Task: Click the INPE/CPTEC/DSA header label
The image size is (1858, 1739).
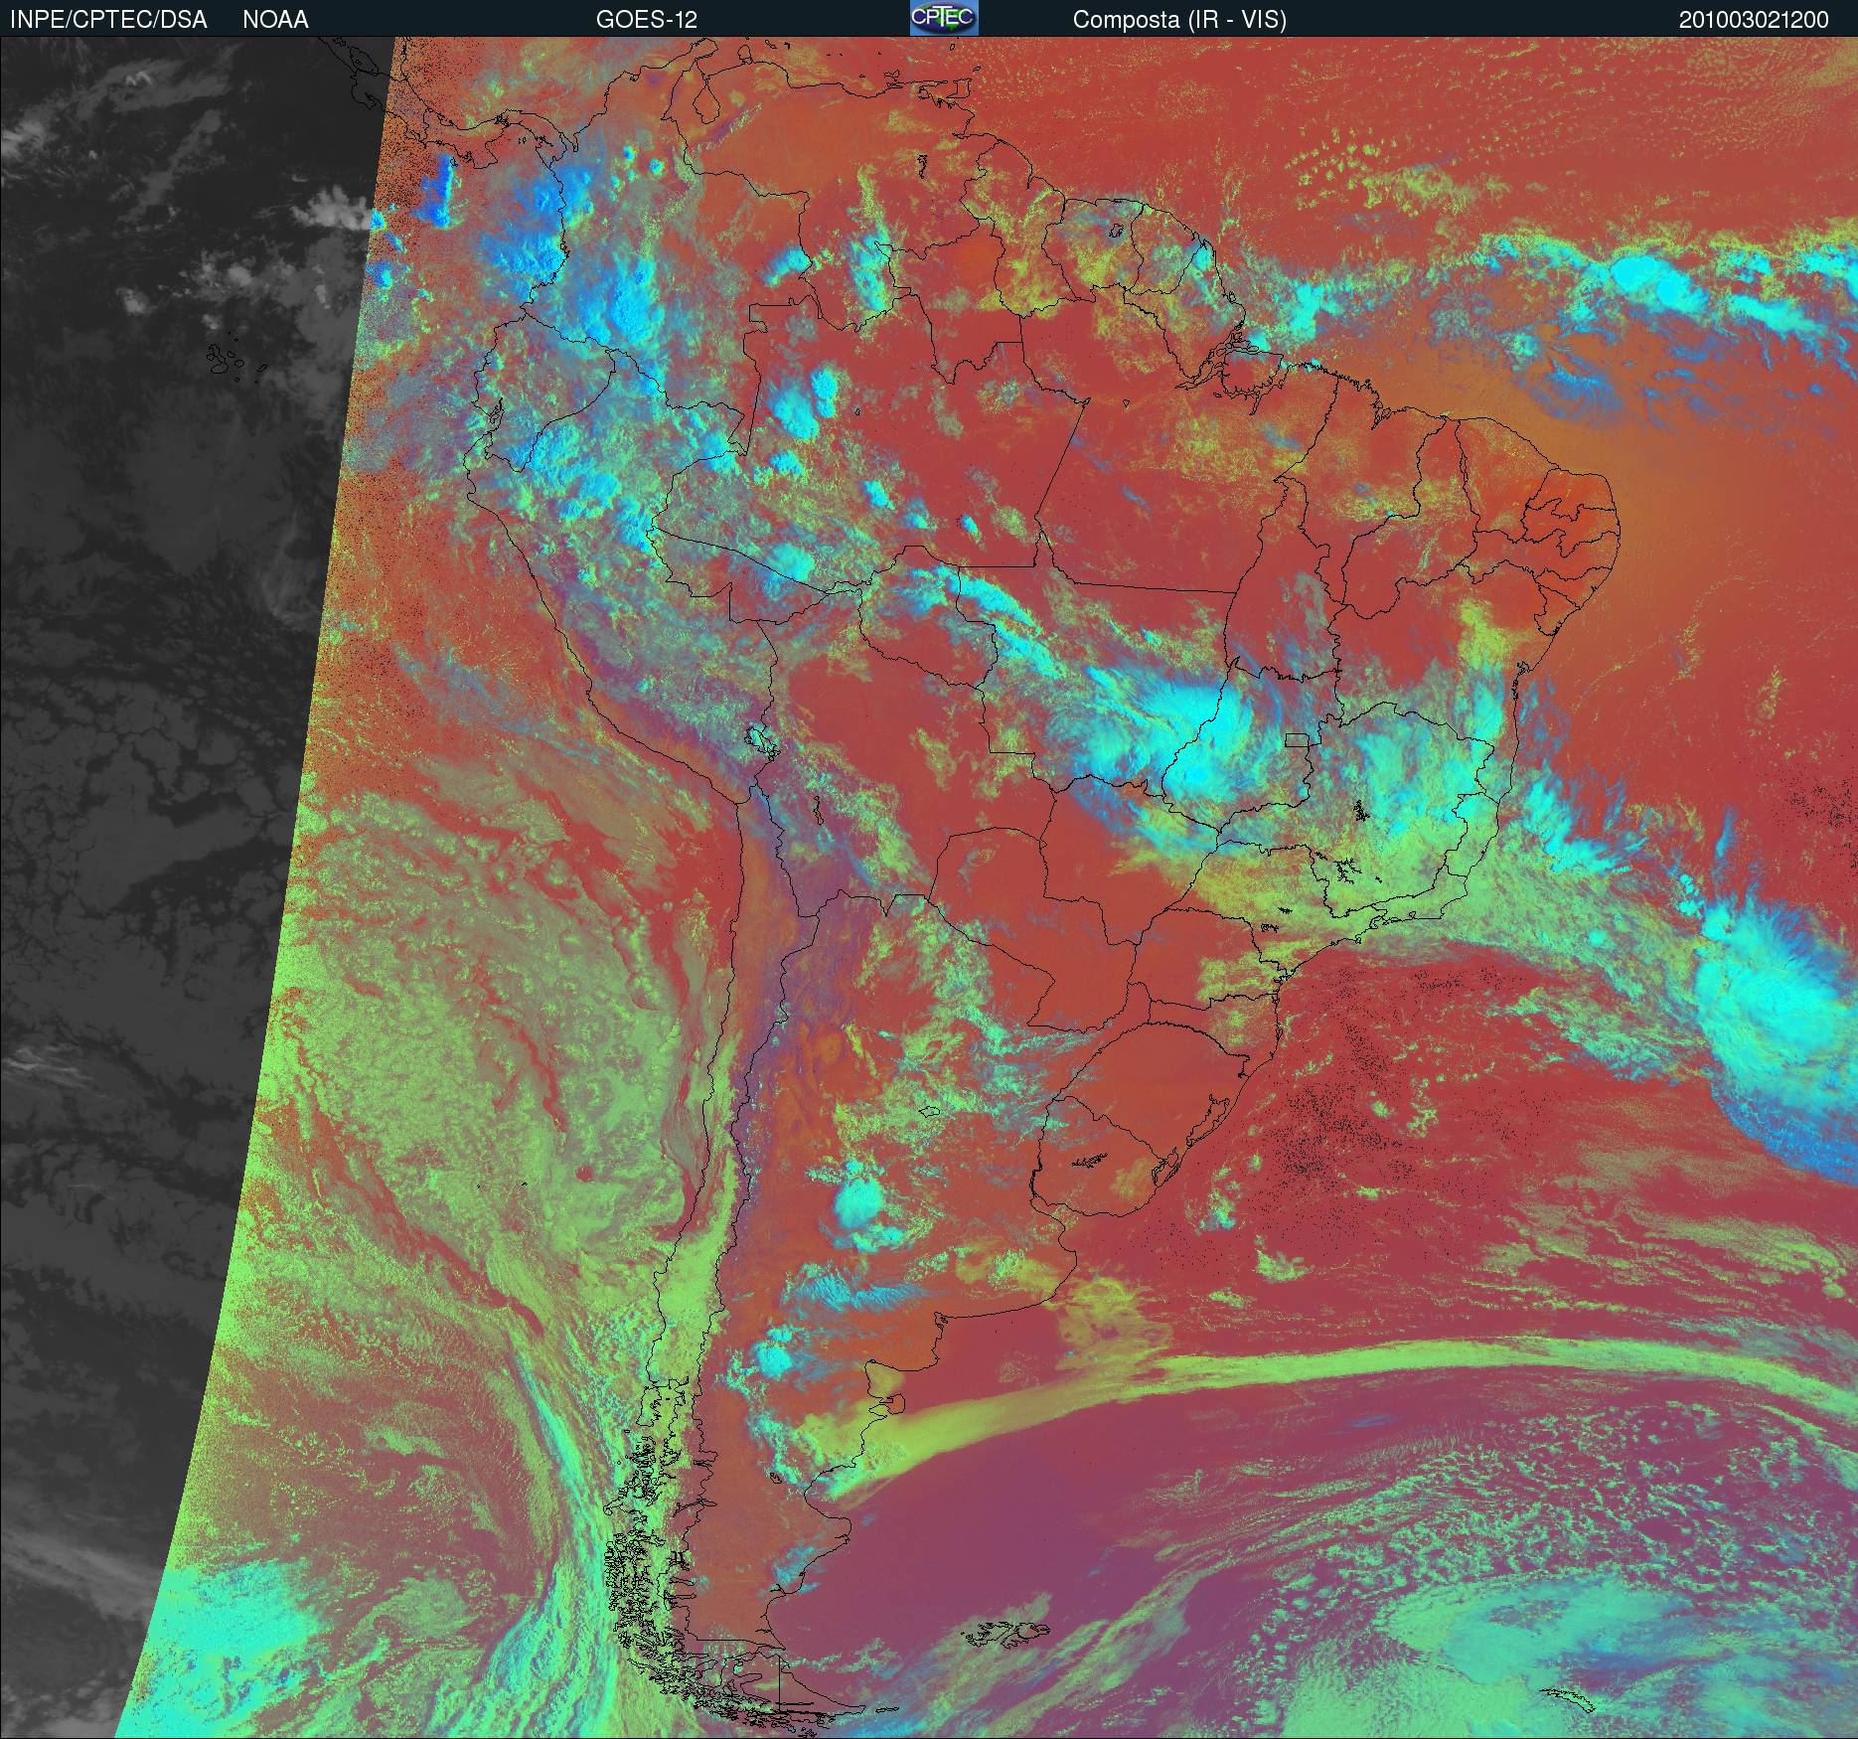Action: (108, 19)
